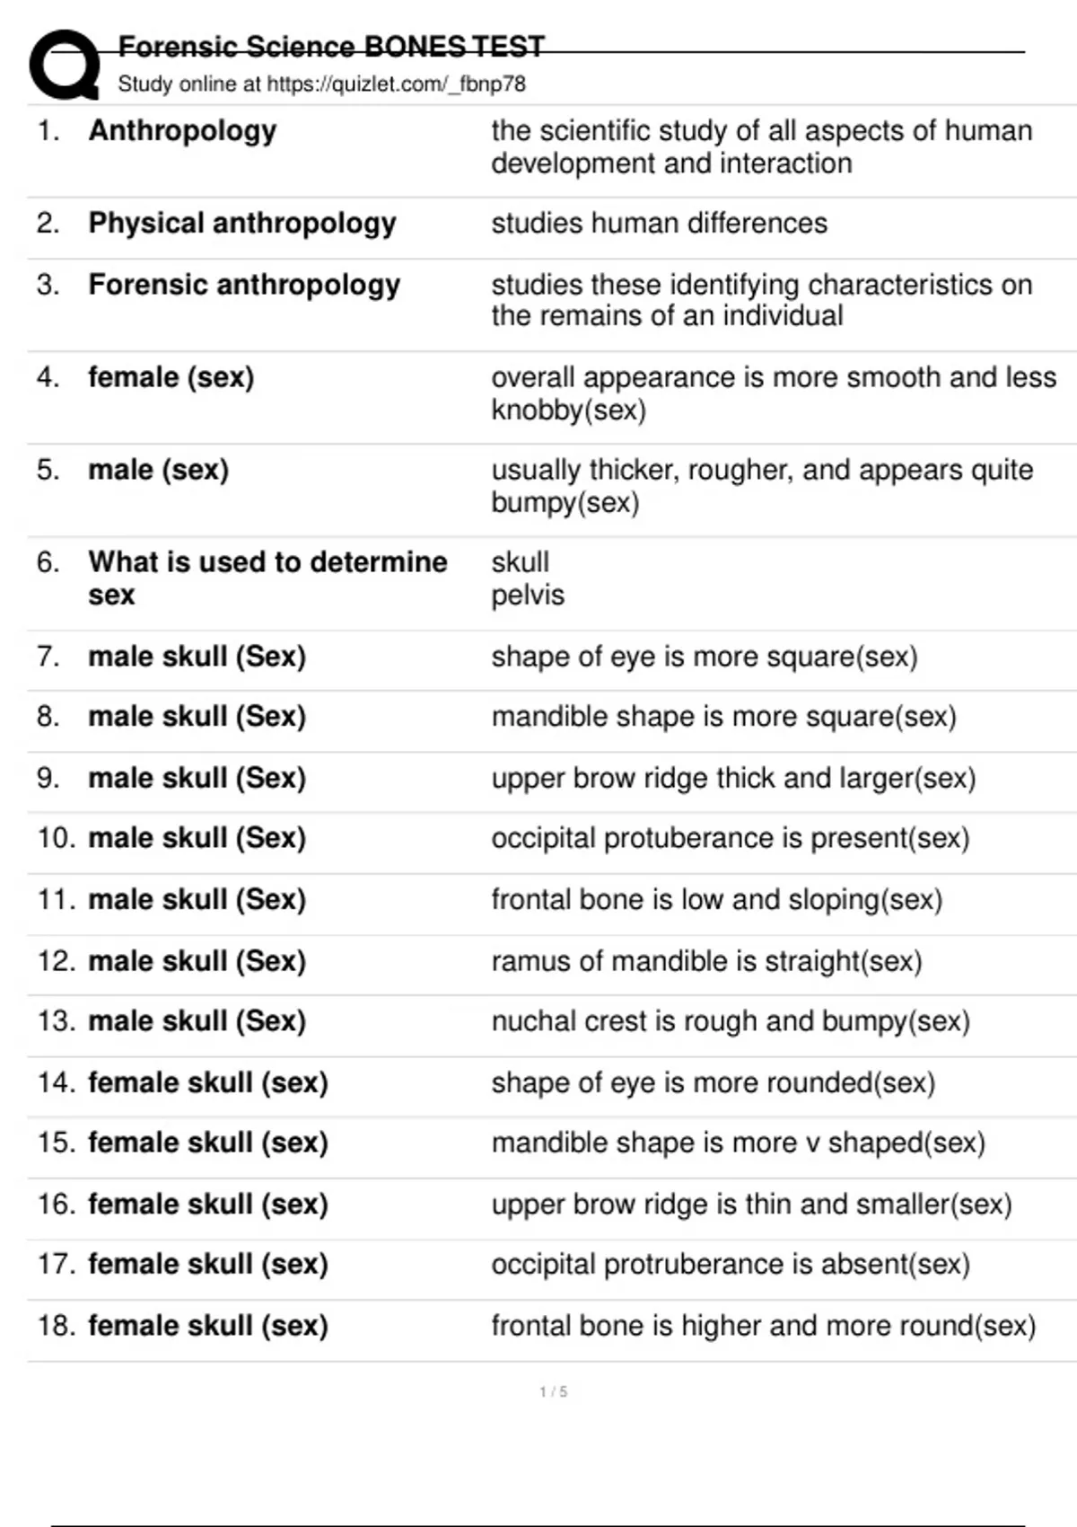Click the 1 / 5 page indicator
This screenshot has height=1527, width=1077.
pos(553,1391)
